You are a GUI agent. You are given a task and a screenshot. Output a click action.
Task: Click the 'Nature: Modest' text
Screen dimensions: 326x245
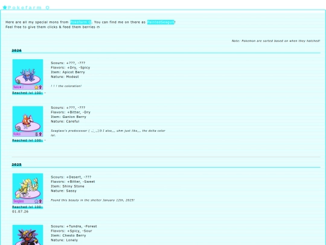click(65, 77)
